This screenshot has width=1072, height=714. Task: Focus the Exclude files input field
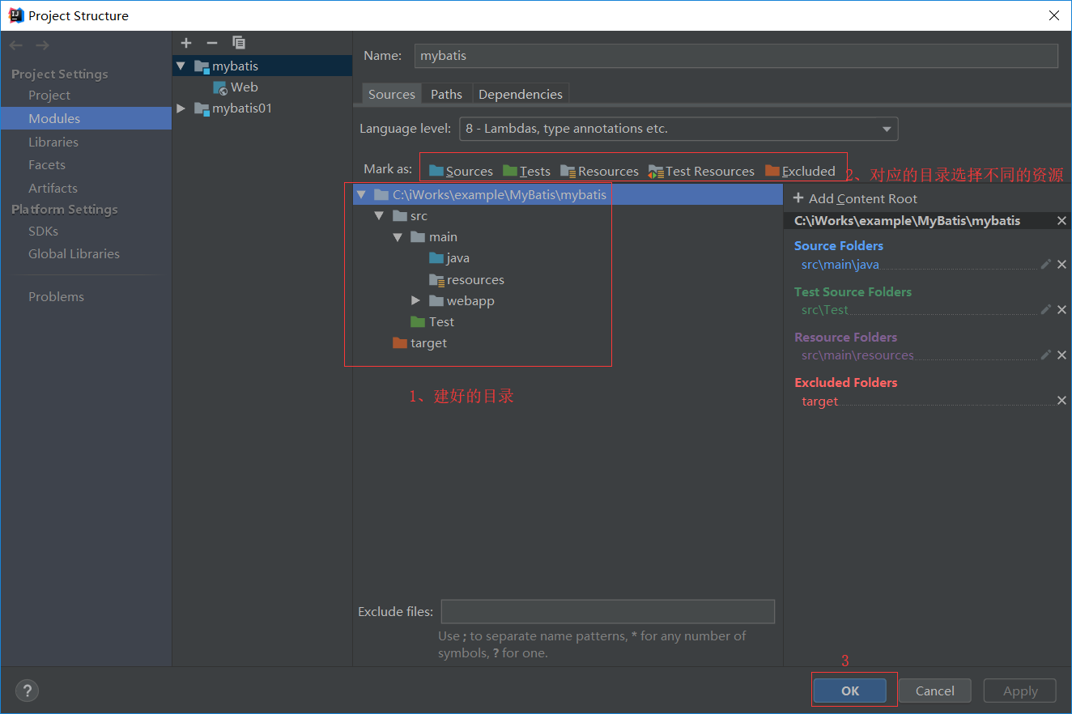607,611
